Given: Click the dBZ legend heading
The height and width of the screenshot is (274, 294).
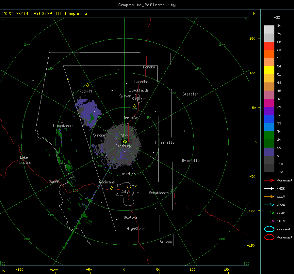Looking at the screenshot, I should click(277, 18).
